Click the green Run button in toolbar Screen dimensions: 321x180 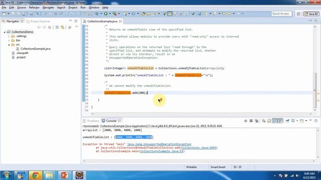coord(106,13)
